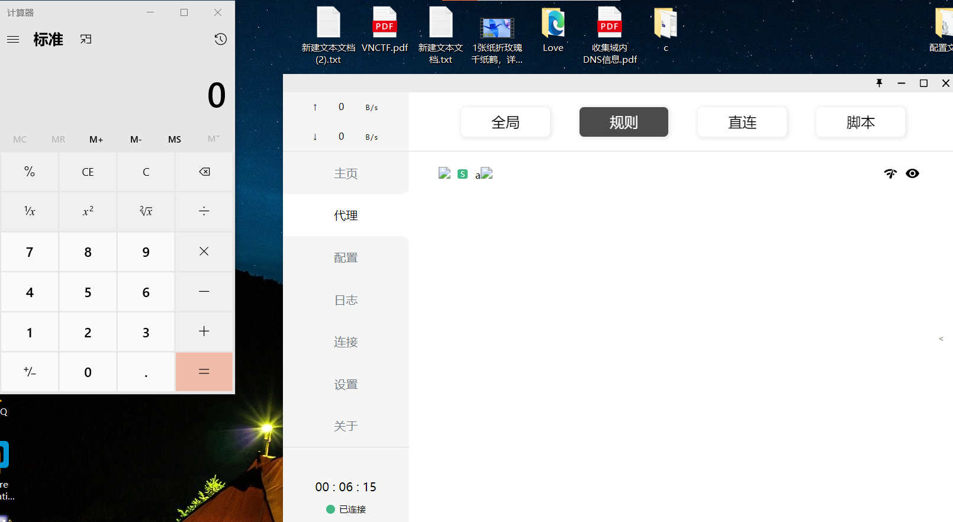Open the calculator history icon

(x=220, y=39)
